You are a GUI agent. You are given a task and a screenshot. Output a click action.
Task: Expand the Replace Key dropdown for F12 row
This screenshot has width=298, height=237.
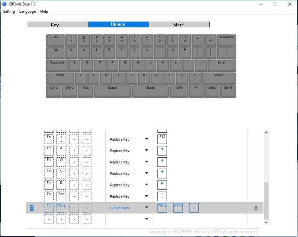[x=147, y=139]
